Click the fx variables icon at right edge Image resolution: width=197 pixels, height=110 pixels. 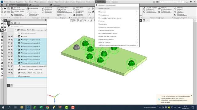195,20
